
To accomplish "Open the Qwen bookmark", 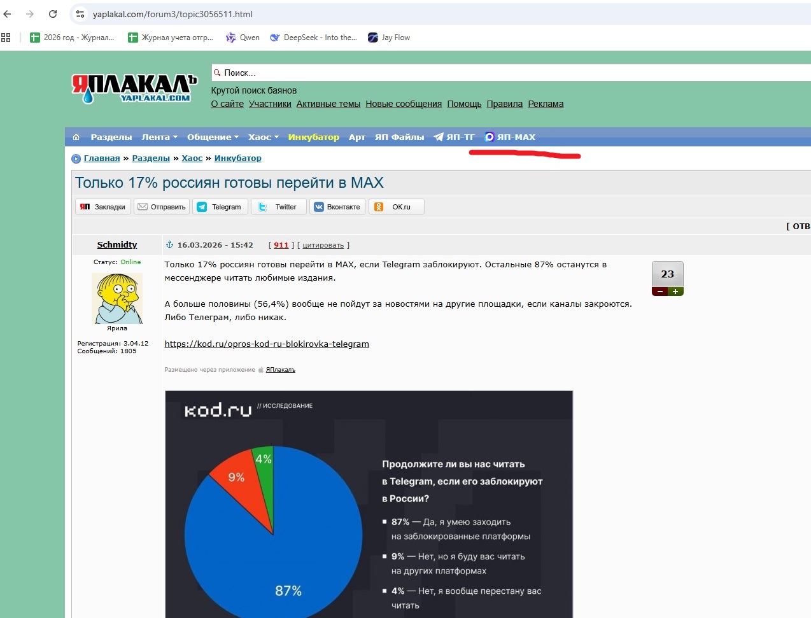I will coord(243,38).
